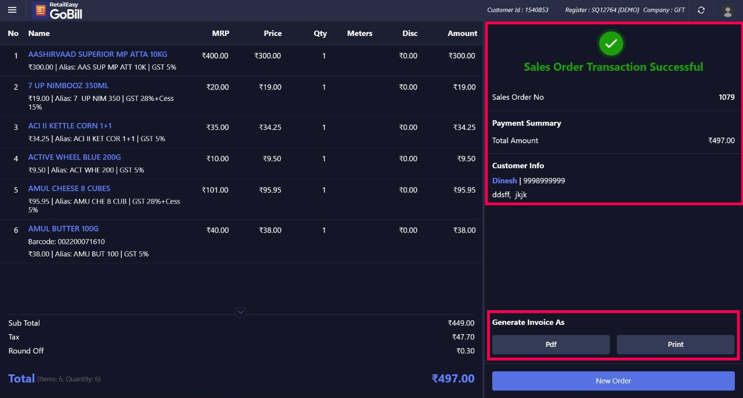Viewport: 743px width, 398px height.
Task: Click the Print invoice button
Action: click(675, 345)
